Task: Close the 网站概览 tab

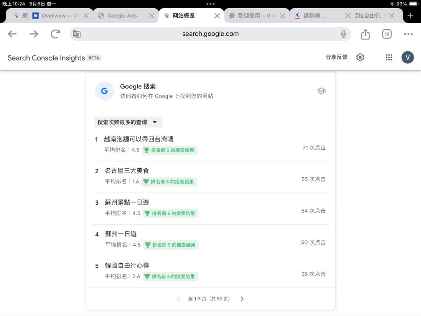Action: 217,16
